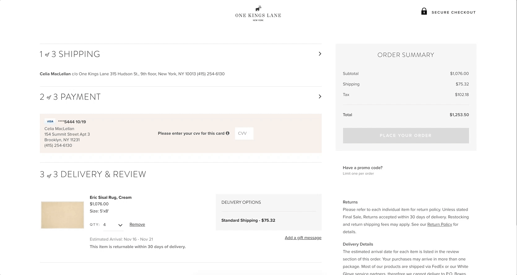Click the Size: 5'x8' text
The height and width of the screenshot is (275, 517).
(99, 211)
